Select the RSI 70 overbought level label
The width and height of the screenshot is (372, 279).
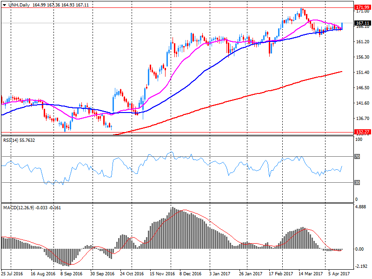(x=357, y=157)
